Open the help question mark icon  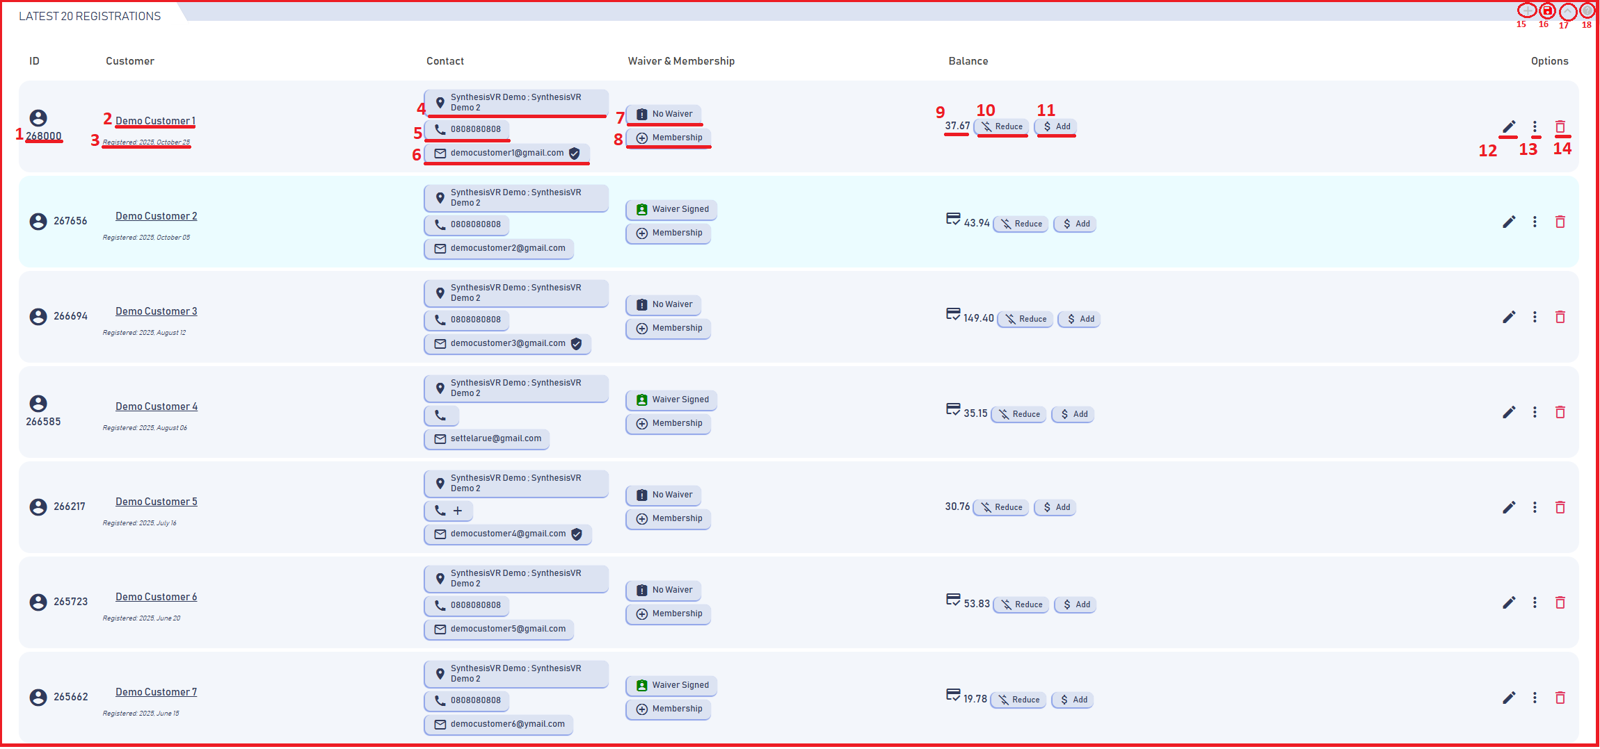(1587, 10)
